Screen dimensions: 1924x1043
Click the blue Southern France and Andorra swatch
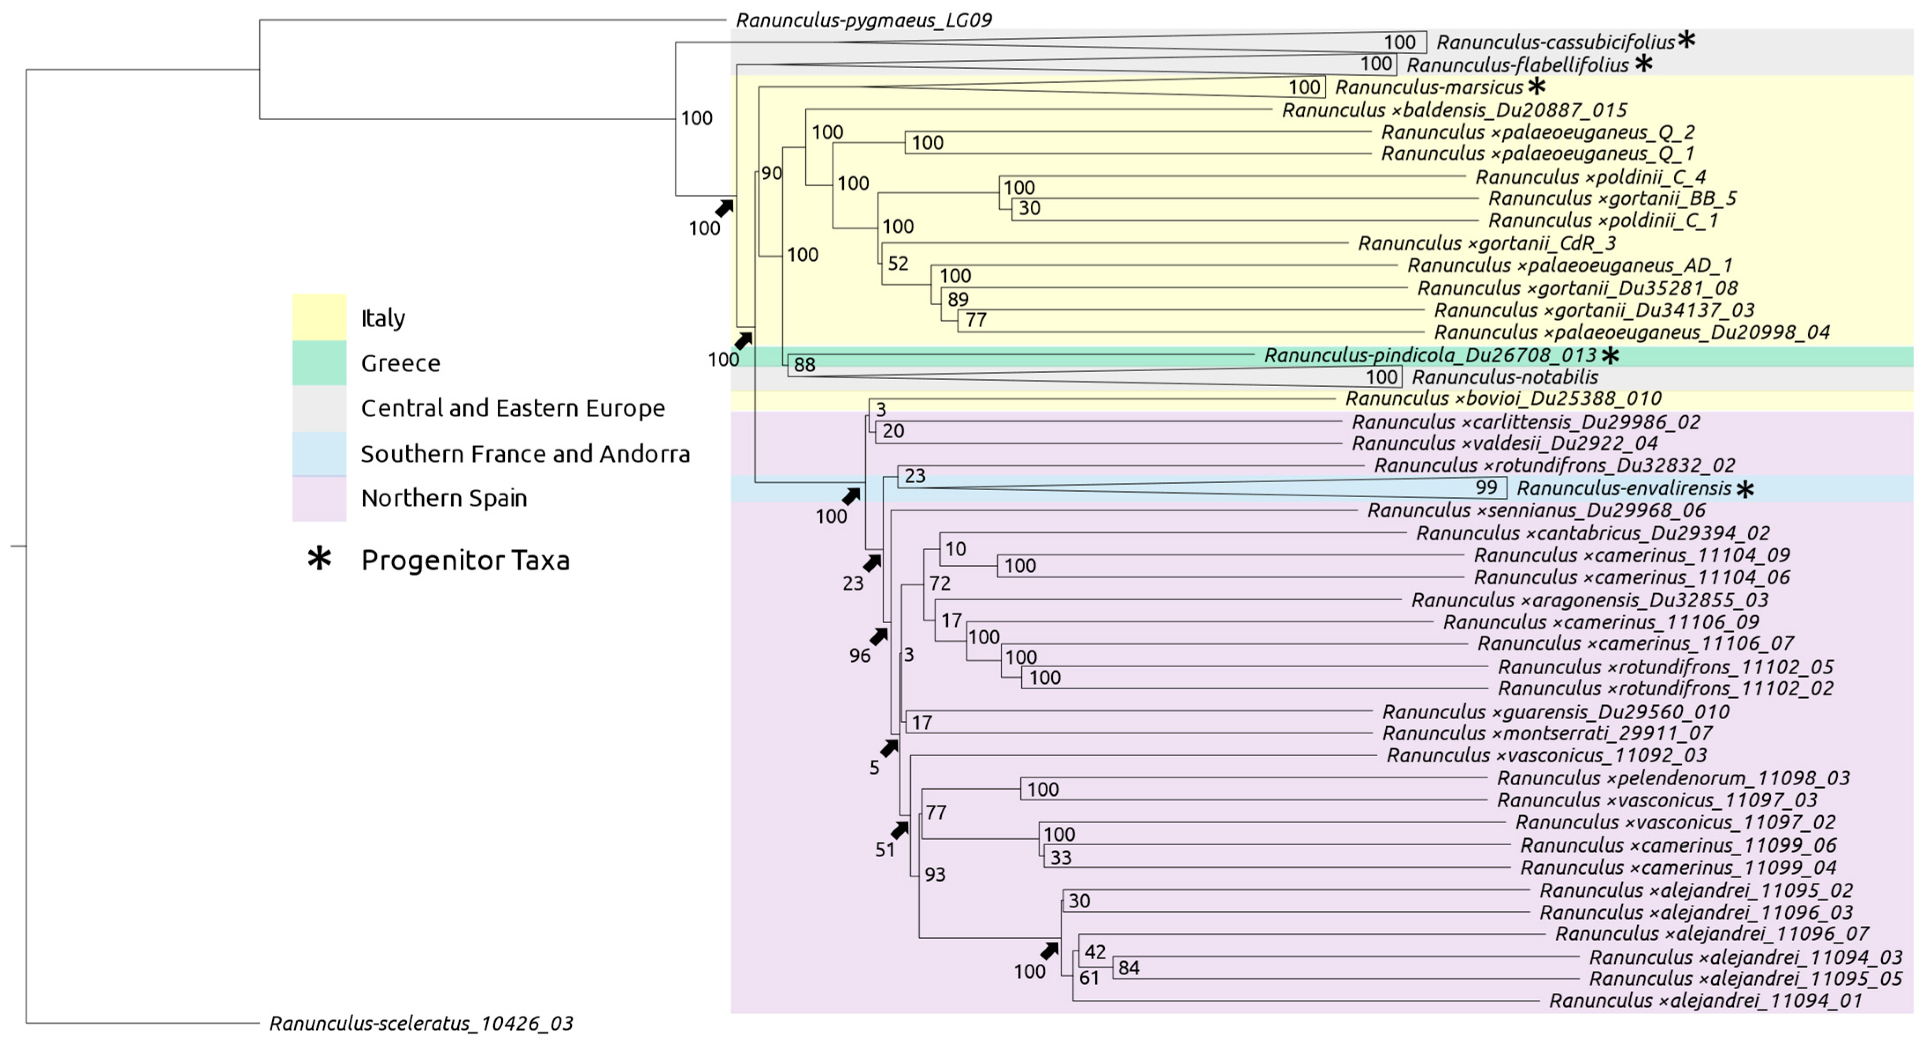(319, 454)
